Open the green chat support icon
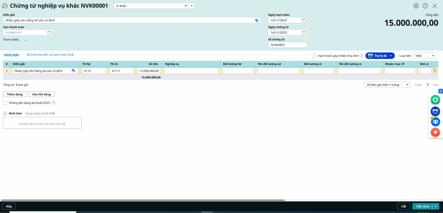This screenshot has width=443, height=213. pos(435,100)
